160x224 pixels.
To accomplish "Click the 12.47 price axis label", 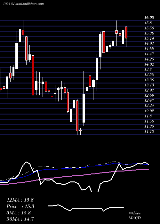I will pyautogui.click(x=149, y=100).
